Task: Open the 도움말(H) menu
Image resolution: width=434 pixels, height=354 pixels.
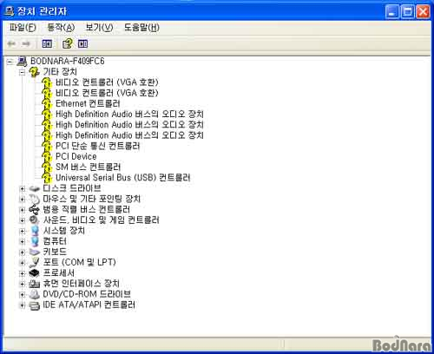Action: tap(141, 28)
